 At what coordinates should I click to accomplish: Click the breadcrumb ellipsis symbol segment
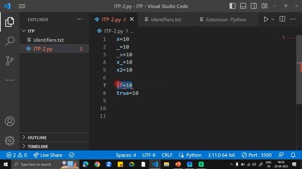[x=132, y=31]
